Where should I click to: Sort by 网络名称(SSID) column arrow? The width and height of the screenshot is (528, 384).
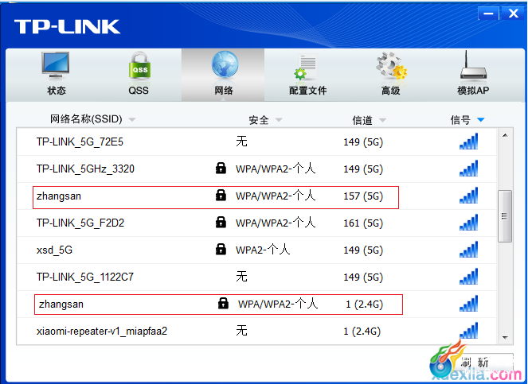132,120
